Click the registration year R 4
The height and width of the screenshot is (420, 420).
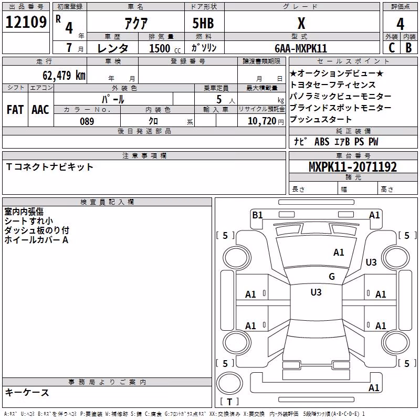[65, 24]
